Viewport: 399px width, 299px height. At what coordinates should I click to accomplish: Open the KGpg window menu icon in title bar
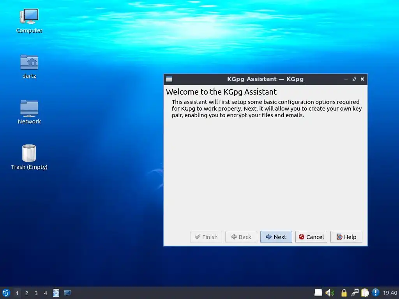pos(169,79)
